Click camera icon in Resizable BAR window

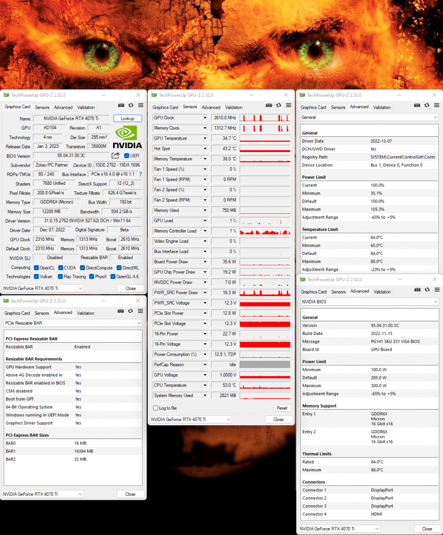click(x=121, y=311)
